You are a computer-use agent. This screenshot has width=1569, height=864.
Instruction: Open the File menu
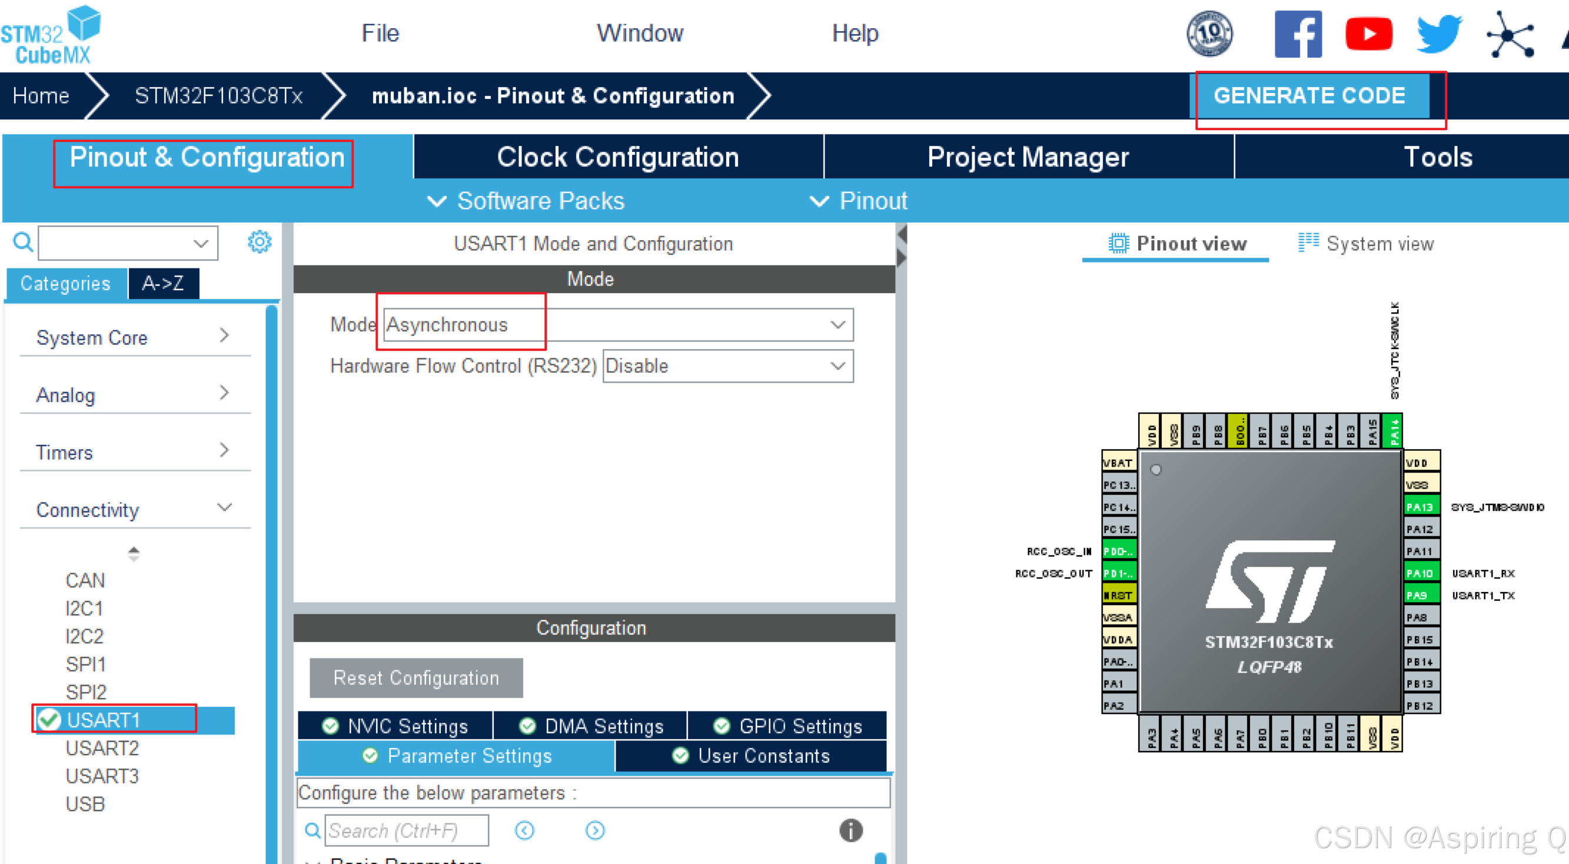pos(380,33)
